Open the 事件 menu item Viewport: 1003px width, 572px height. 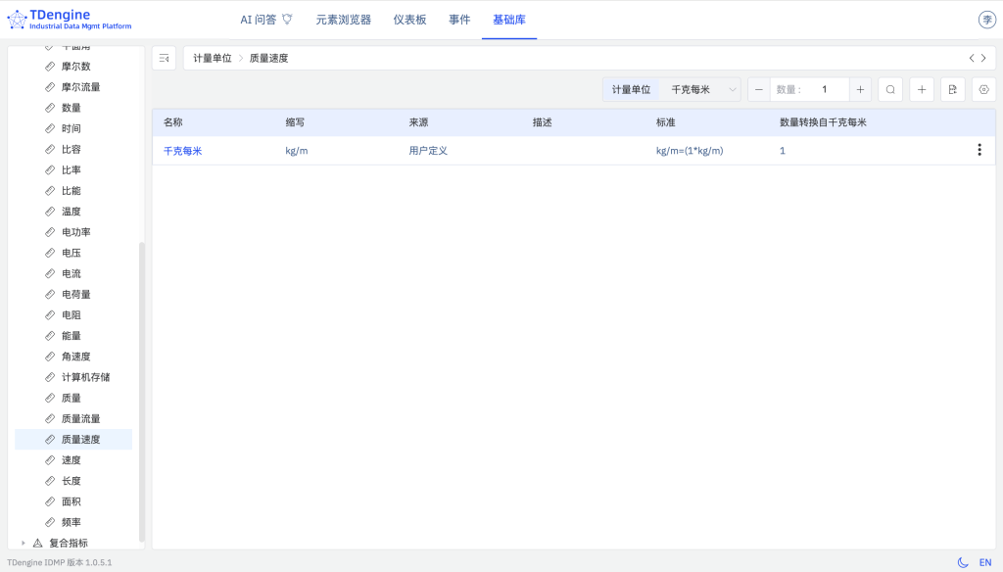pyautogui.click(x=459, y=19)
